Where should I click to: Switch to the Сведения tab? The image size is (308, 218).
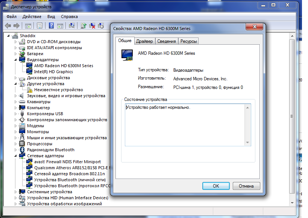click(167, 41)
